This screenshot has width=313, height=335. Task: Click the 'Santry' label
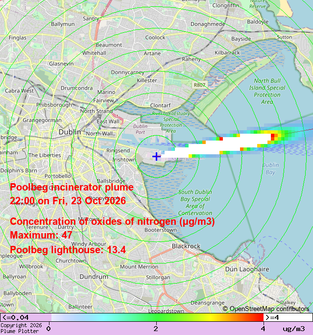point(91,19)
